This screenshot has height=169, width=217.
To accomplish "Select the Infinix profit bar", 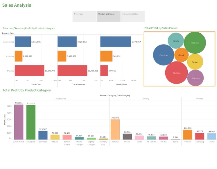I will click(x=212, y=136).
